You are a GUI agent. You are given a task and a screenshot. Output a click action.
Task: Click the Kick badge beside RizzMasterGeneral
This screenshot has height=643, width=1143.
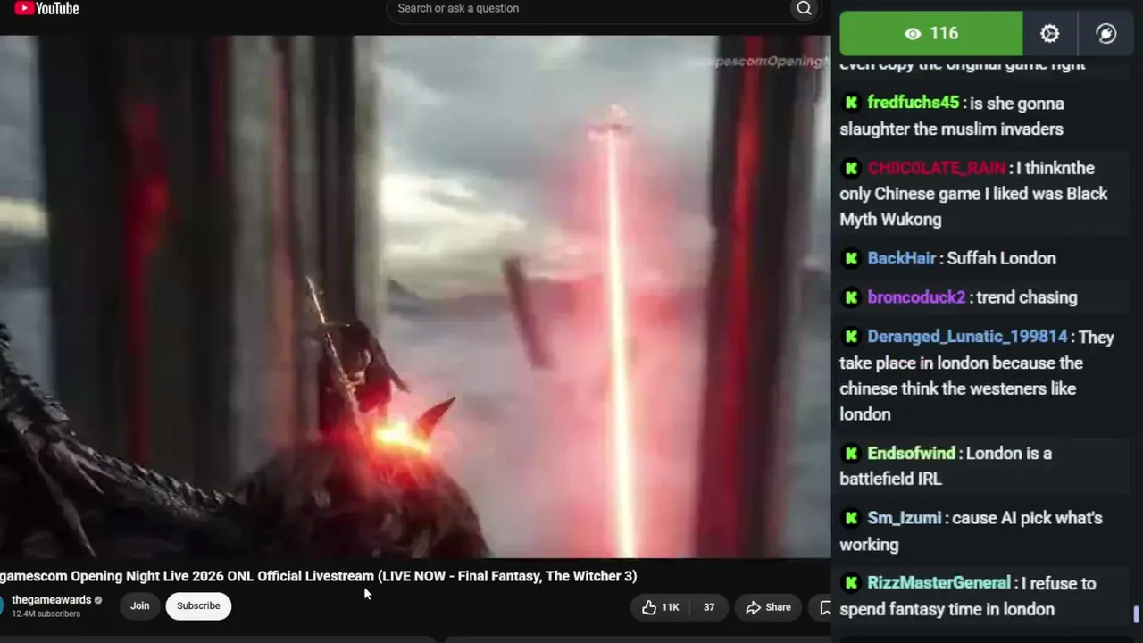(851, 583)
